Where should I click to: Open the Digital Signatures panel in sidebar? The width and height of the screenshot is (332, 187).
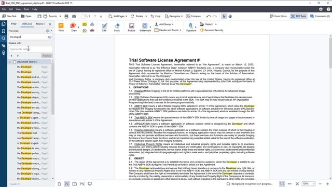(x=4, y=53)
